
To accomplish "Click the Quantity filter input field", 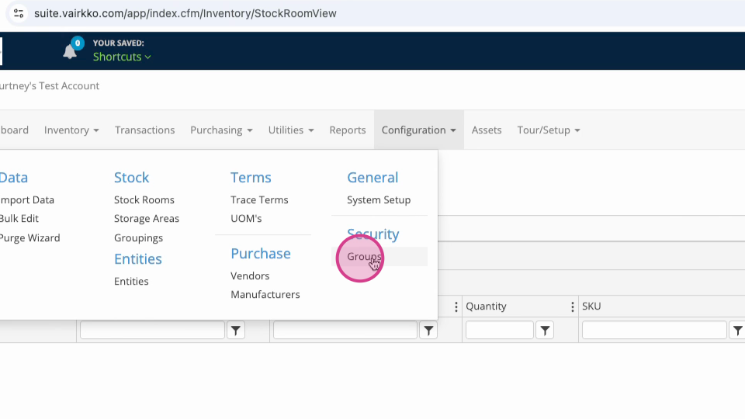I will tap(499, 331).
